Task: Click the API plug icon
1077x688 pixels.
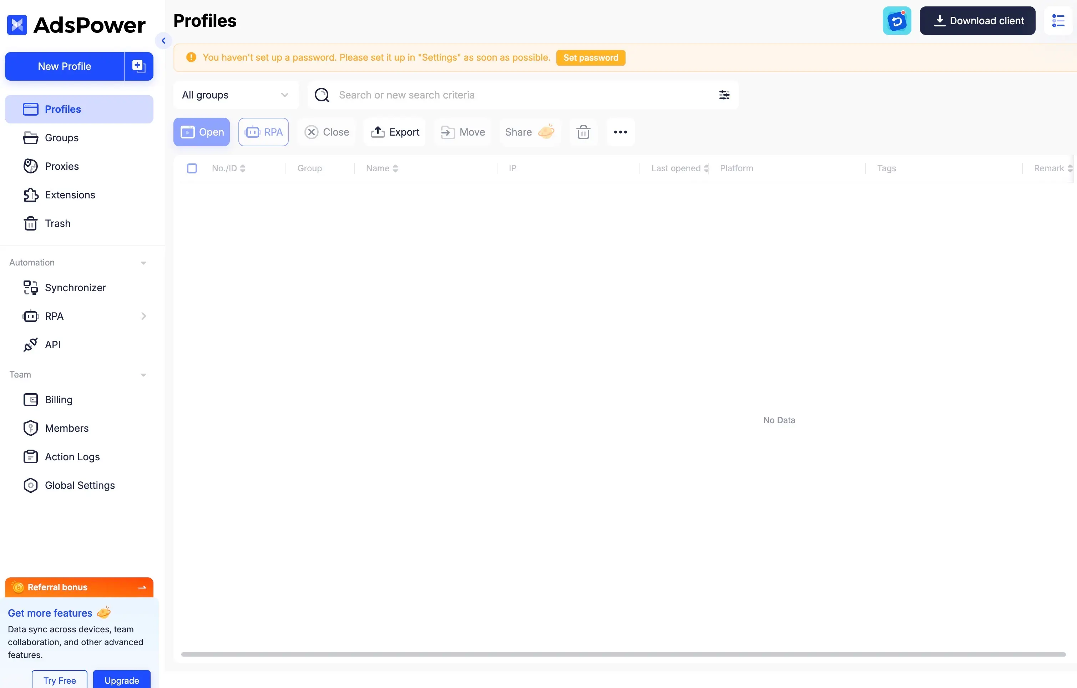Action: pyautogui.click(x=30, y=345)
